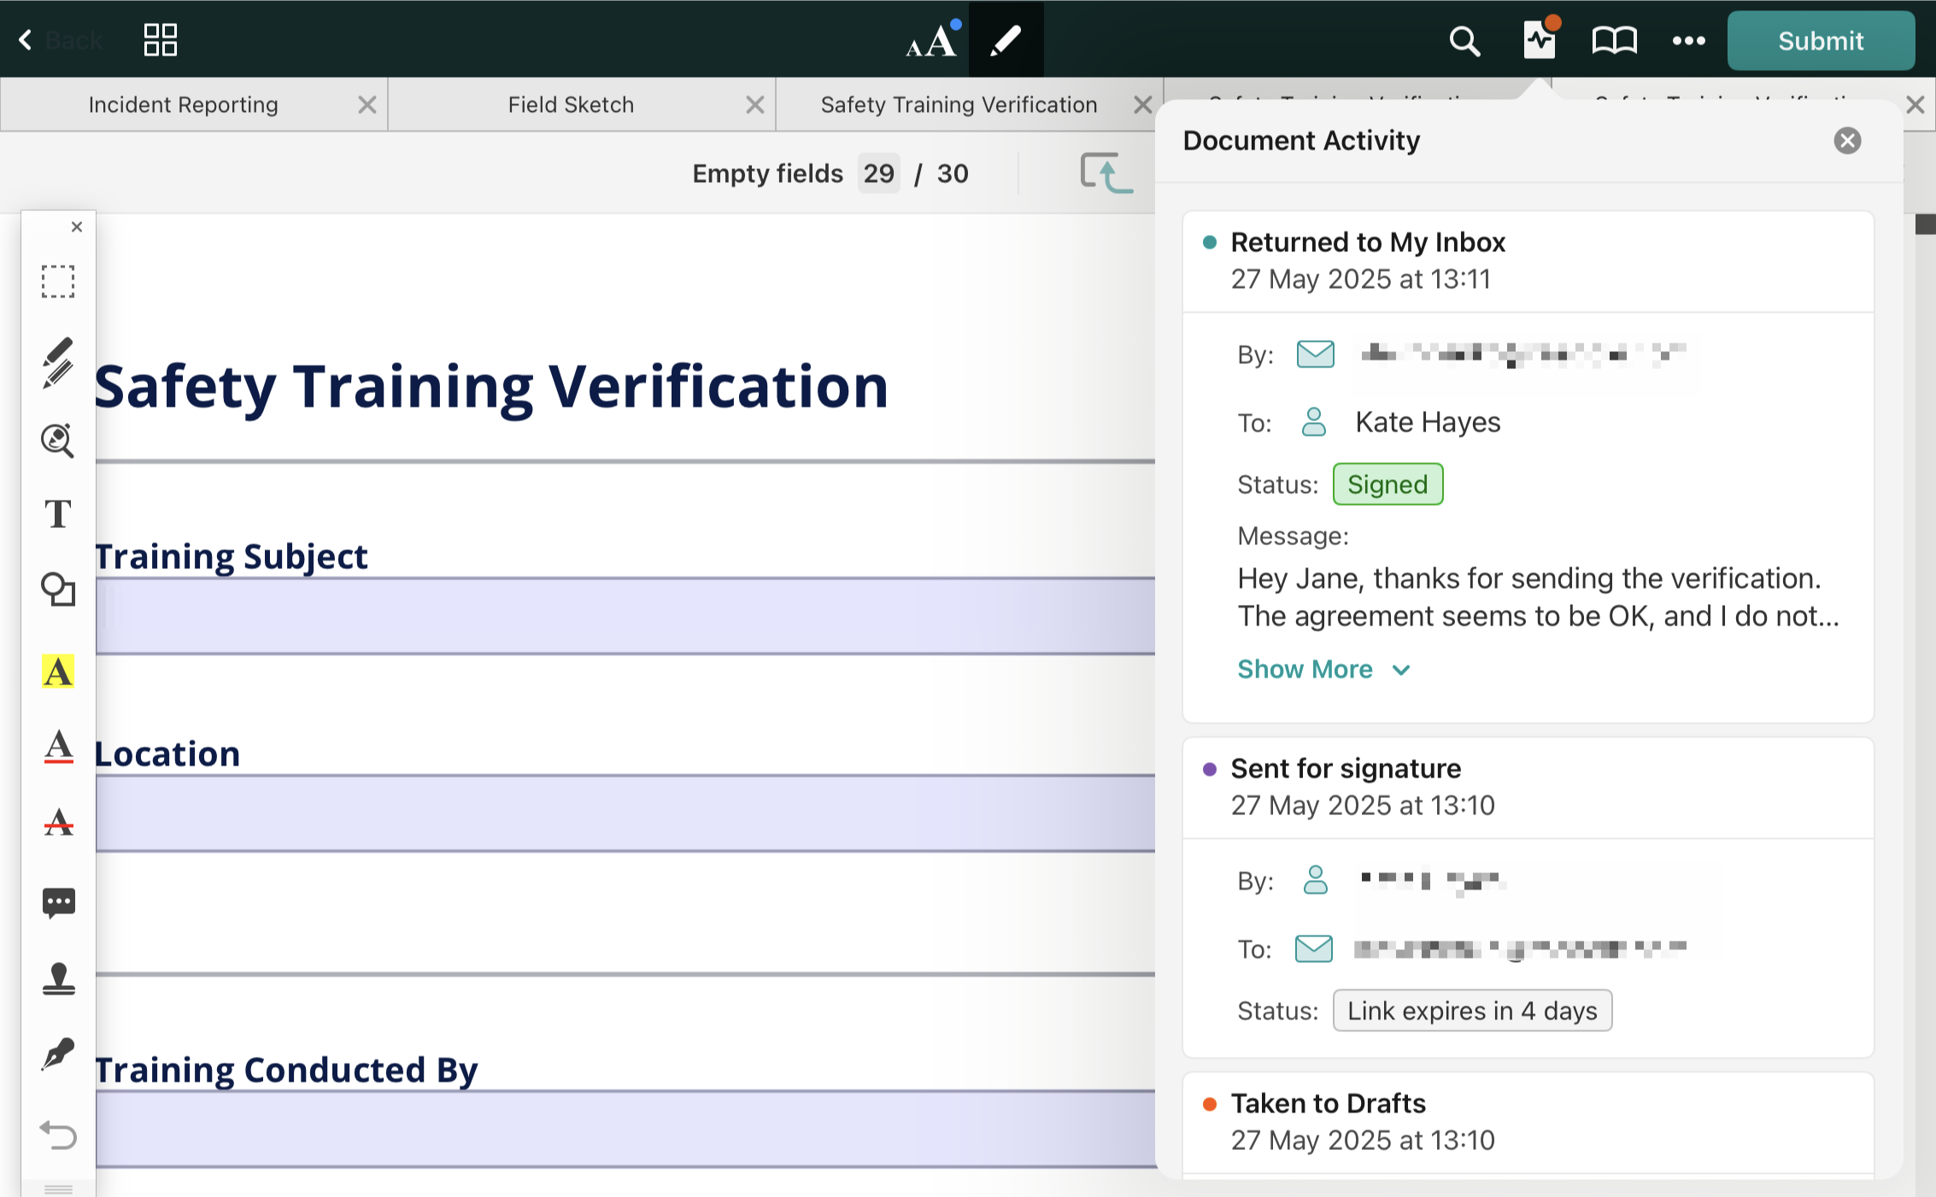Screen dimensions: 1936x1197
Task: Add a comment note annotation
Action: point(58,902)
